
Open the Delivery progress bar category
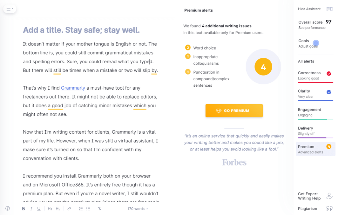coord(315,131)
